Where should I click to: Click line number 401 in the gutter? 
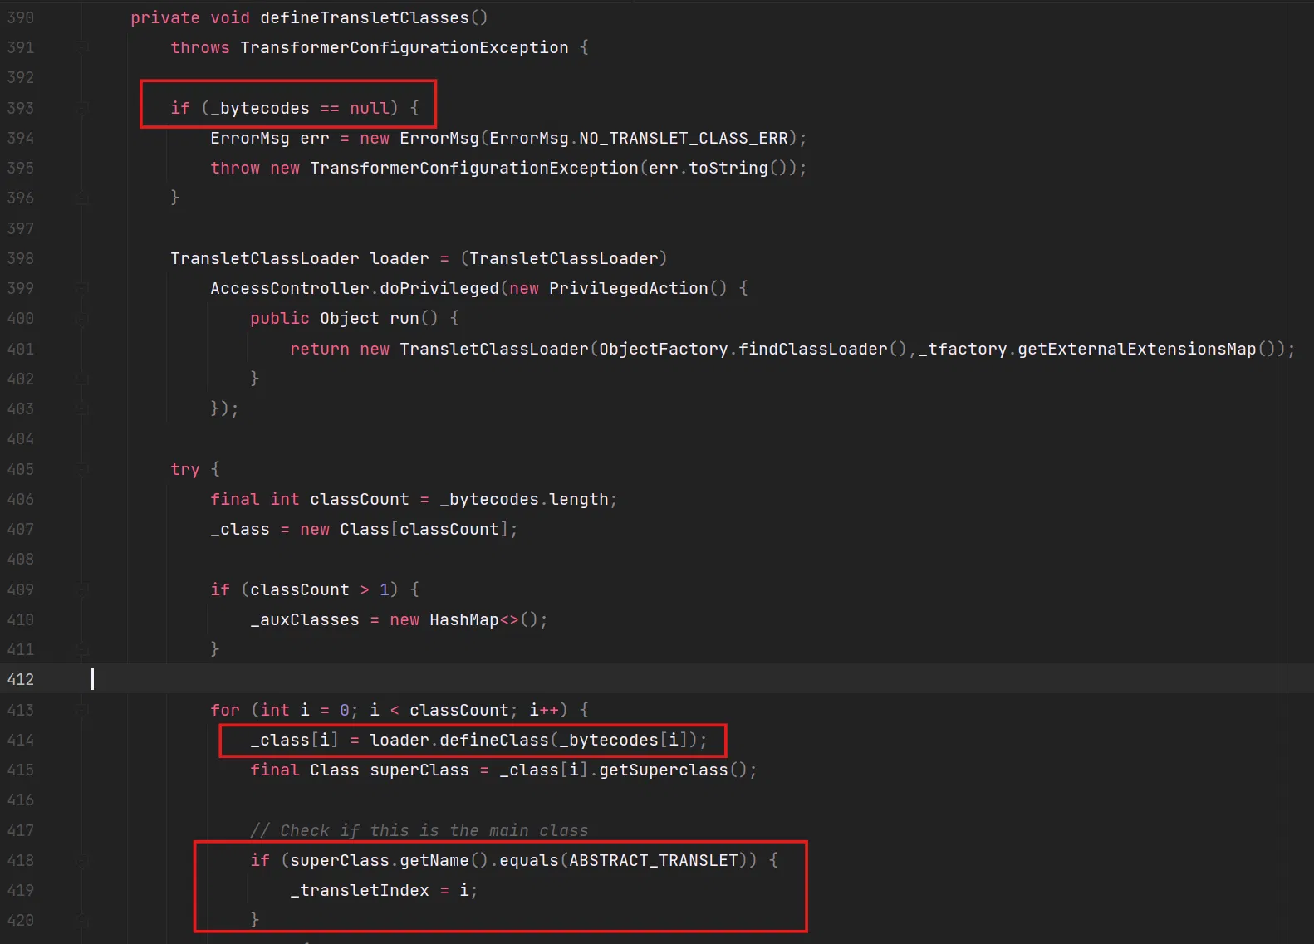21,349
